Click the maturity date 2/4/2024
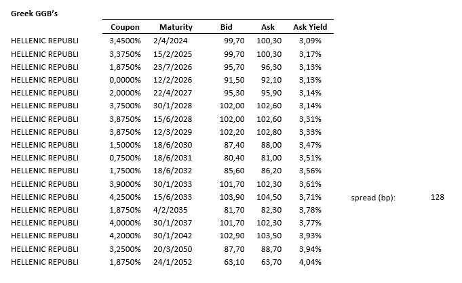This screenshot has width=462, height=283. pos(166,41)
